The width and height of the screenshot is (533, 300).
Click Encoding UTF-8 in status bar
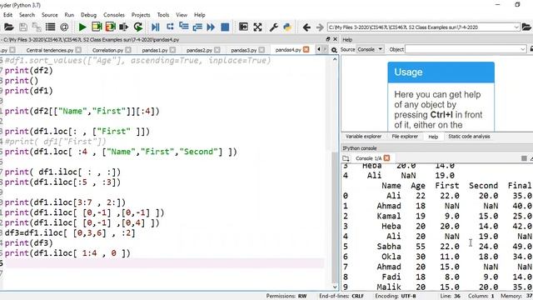pos(396,296)
